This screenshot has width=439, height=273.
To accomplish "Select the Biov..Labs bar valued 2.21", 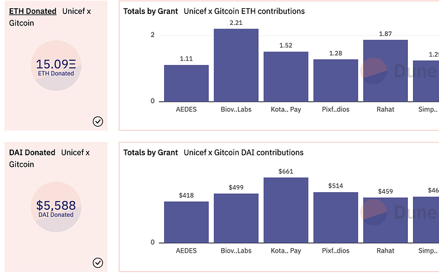I will point(236,65).
